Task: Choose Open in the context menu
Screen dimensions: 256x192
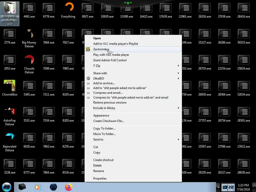Action: coord(133,38)
